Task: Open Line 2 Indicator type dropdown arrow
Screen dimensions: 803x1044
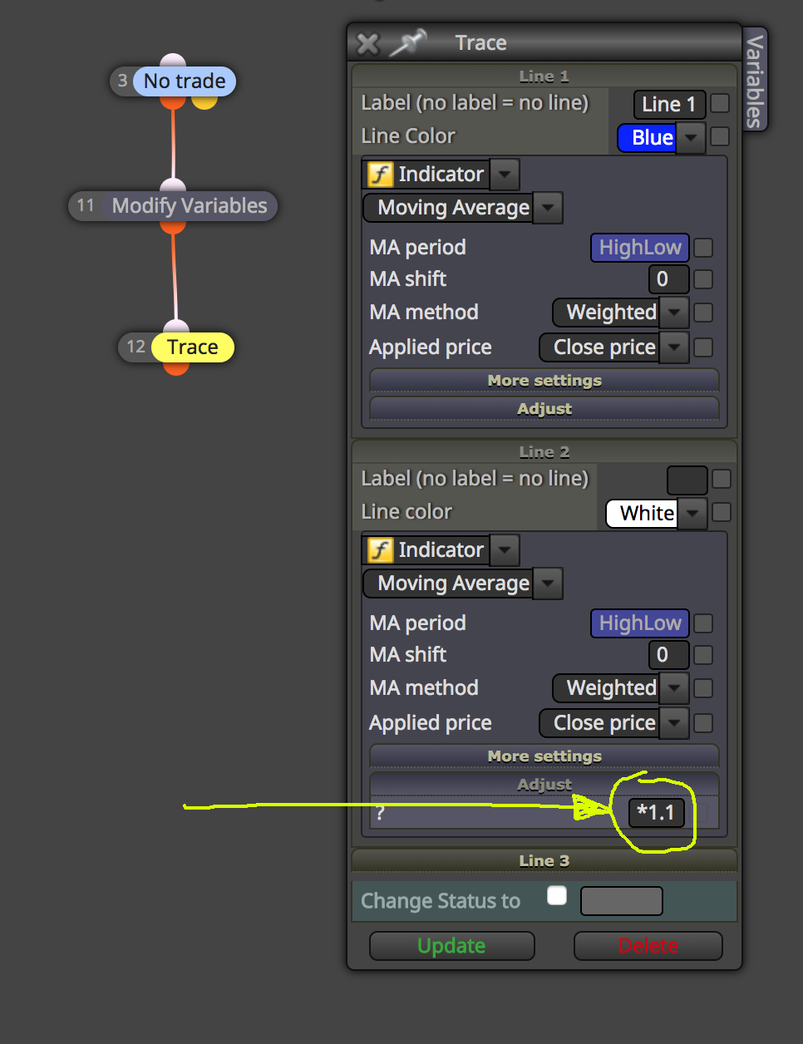Action: tap(505, 550)
